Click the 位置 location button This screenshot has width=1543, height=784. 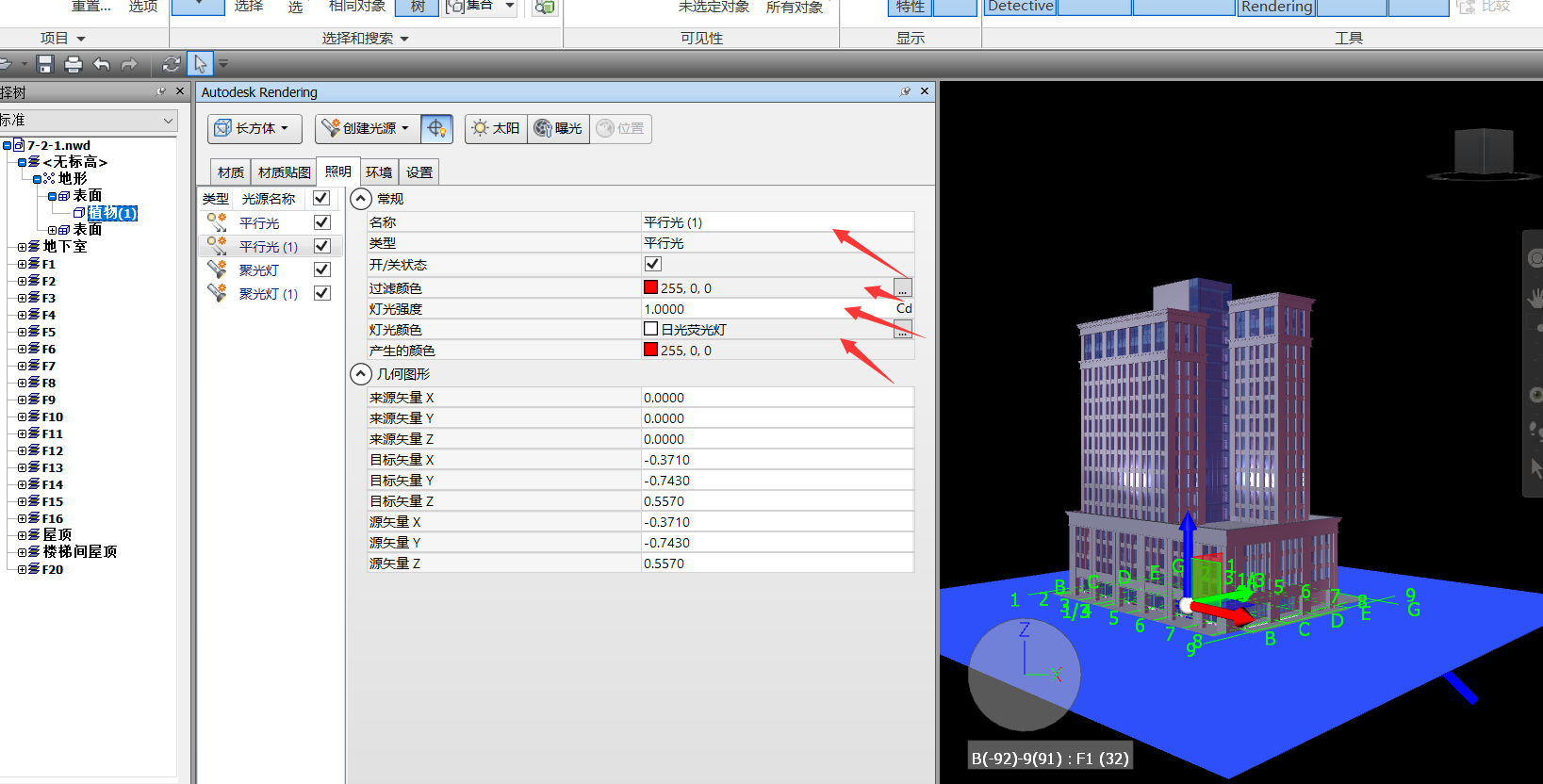click(x=621, y=128)
